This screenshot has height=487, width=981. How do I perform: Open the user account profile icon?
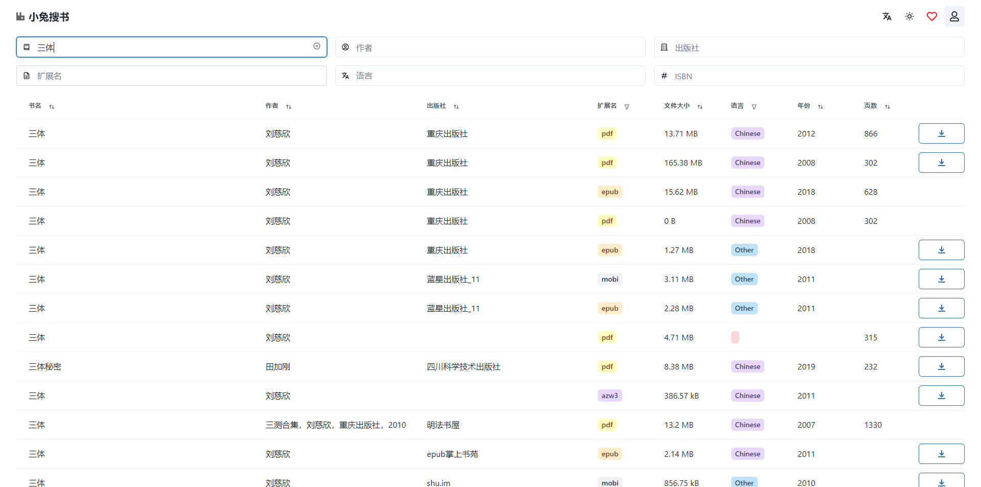coord(954,16)
